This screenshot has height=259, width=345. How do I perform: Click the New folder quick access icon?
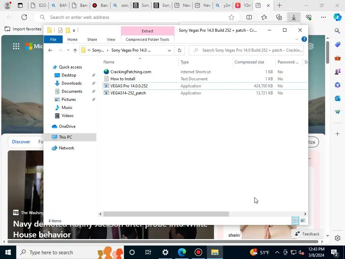68,30
